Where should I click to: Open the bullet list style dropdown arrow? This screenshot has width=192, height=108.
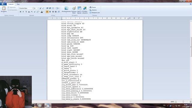coord(55,8)
